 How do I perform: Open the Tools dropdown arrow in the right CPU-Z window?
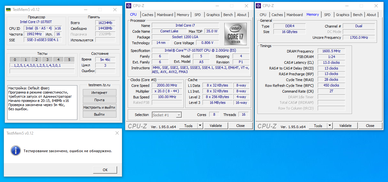coord(330,126)
